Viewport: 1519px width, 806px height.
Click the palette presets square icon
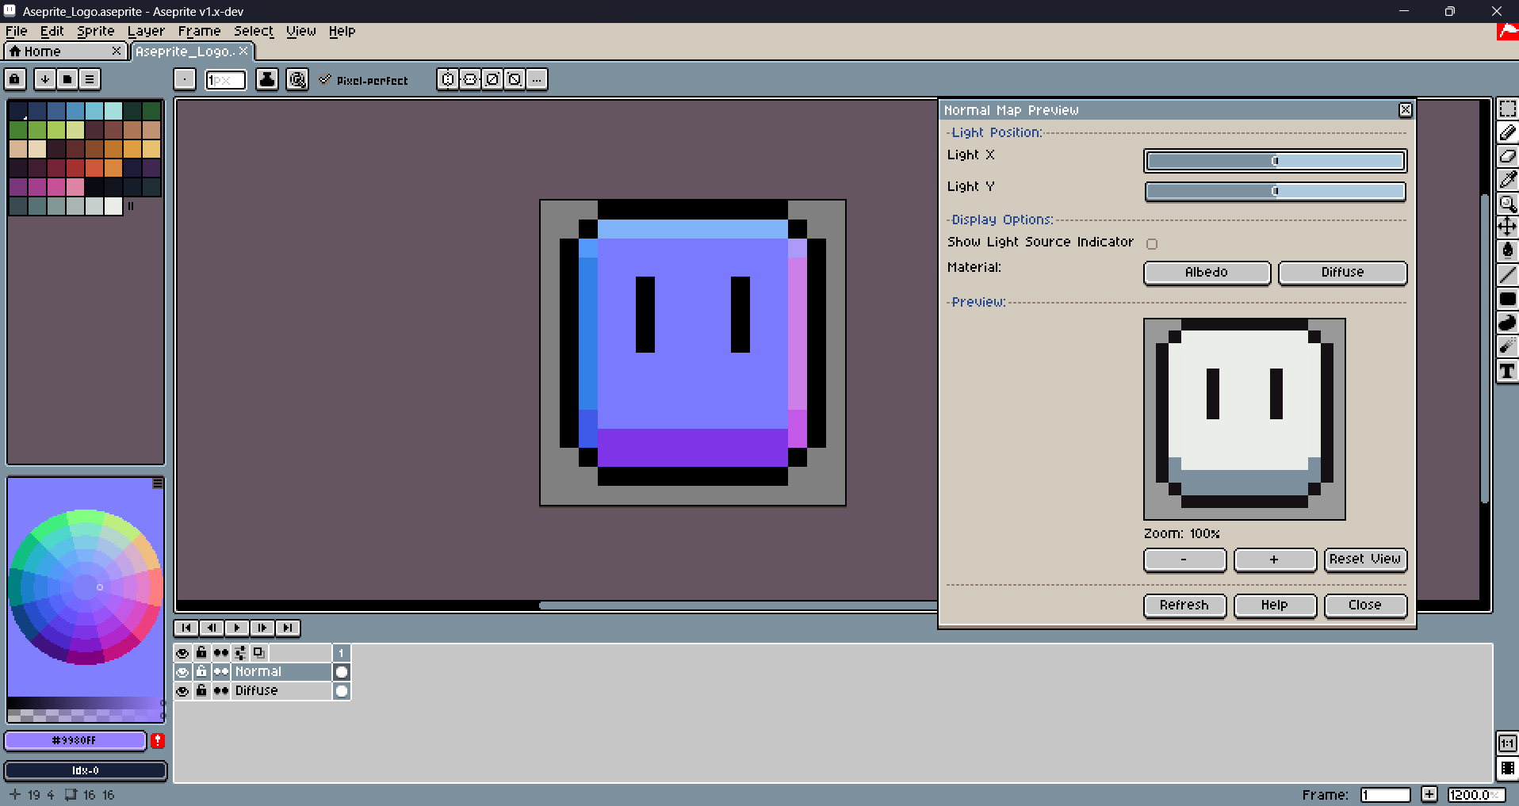(x=67, y=79)
